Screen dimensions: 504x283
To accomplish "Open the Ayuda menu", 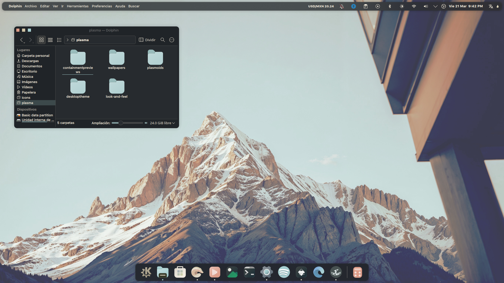I will [x=120, y=6].
